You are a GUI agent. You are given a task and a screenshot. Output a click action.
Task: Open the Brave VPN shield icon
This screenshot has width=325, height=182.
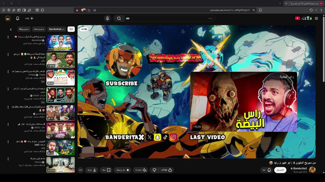pyautogui.click(x=9, y=10)
